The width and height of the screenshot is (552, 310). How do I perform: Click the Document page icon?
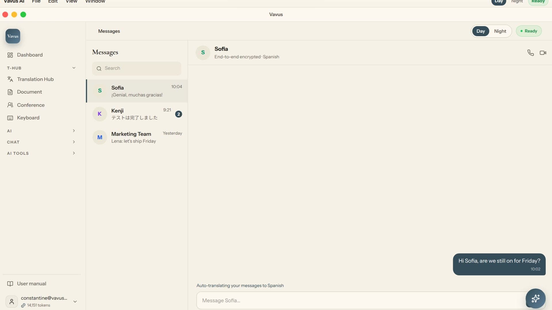click(x=10, y=92)
